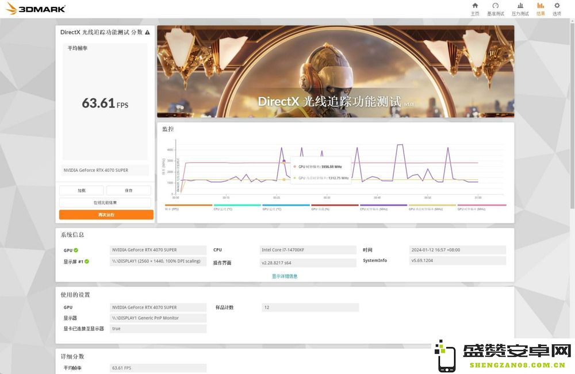Click 在线比较结果 compare online button
This screenshot has width=575, height=374.
tap(105, 203)
